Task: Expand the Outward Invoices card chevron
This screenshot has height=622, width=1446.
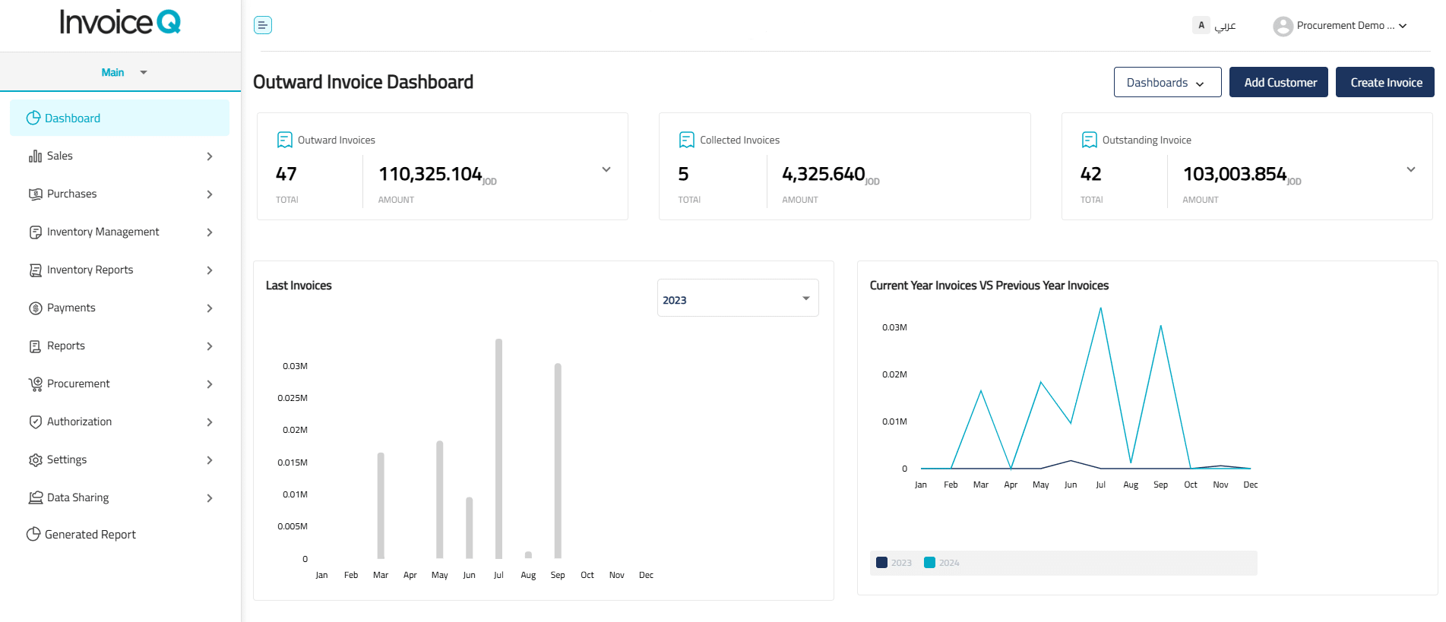Action: (606, 170)
